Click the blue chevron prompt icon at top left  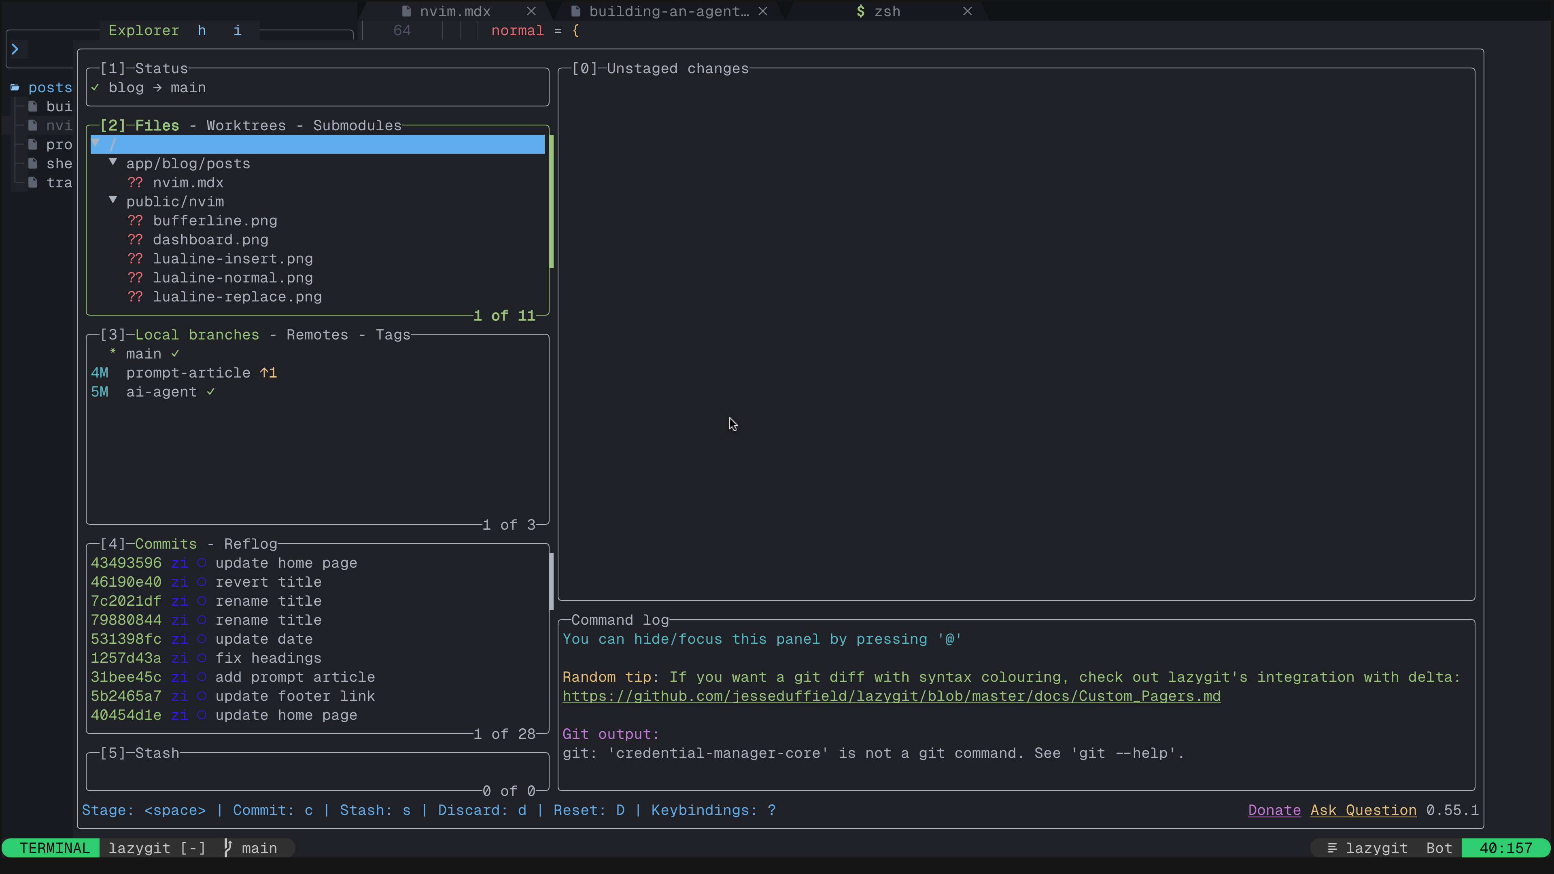tap(15, 49)
